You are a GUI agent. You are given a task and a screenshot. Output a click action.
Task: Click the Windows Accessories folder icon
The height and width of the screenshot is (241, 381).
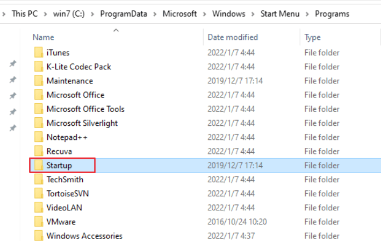pyautogui.click(x=39, y=236)
